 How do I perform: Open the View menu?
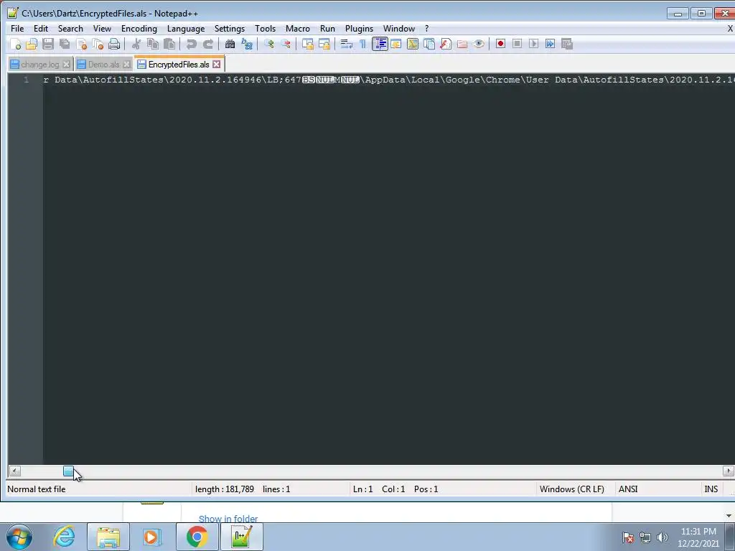coord(102,29)
